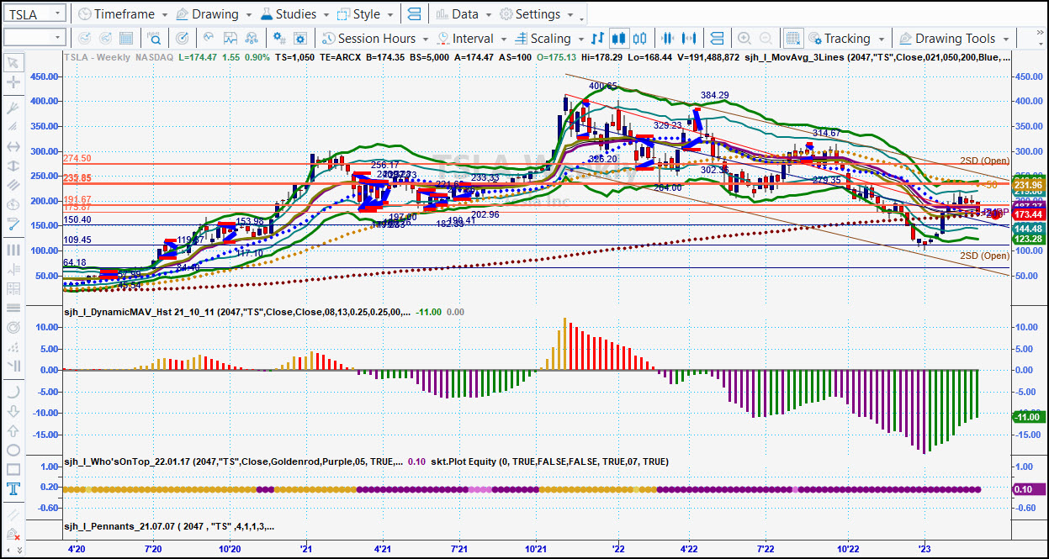Viewport: 1049px width, 559px height.
Task: Click the three-circle study toolbar icon
Action: point(252,38)
